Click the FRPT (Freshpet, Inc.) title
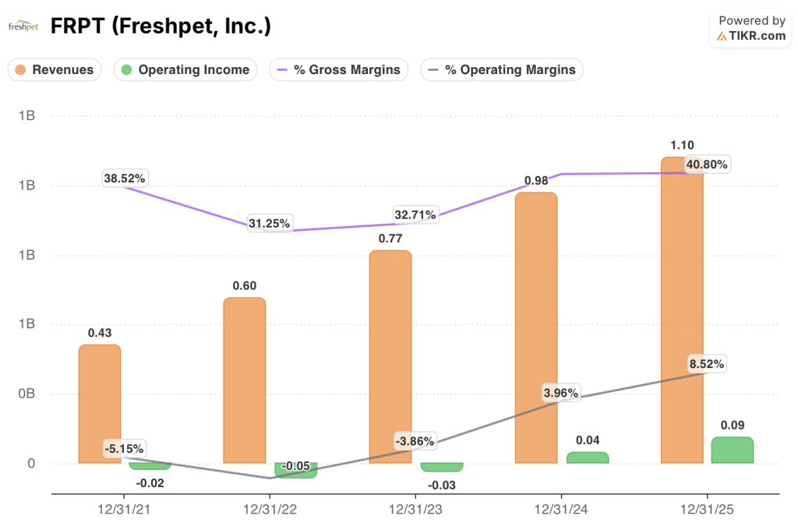798x530 pixels. 160,26
